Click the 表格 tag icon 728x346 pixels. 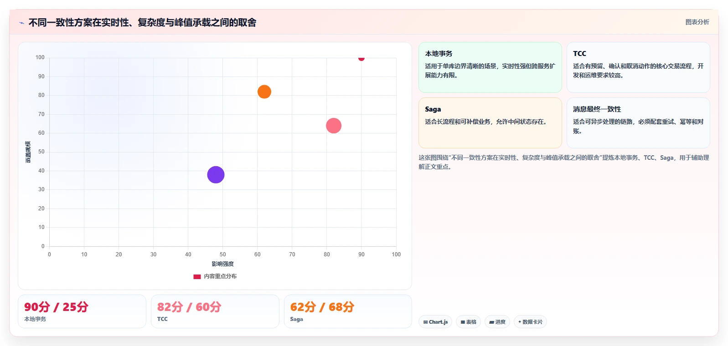463,322
